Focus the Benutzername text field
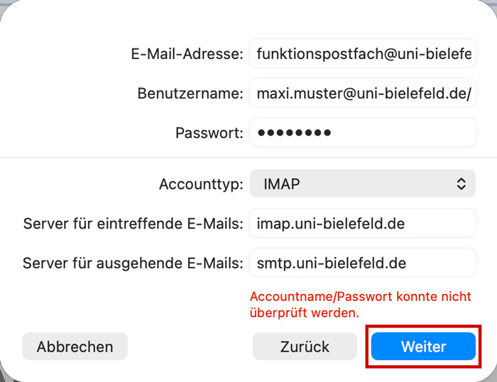497x382 pixels. (x=362, y=93)
